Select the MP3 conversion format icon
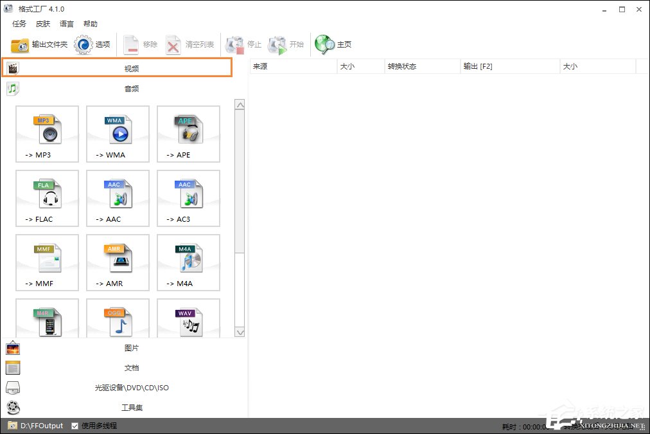650x434 pixels. (48, 134)
